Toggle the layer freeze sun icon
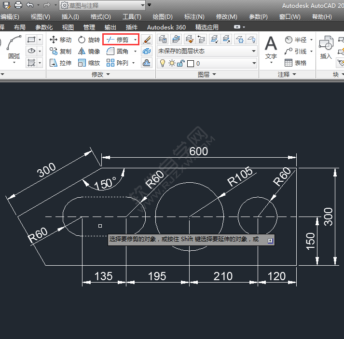 tap(171, 63)
